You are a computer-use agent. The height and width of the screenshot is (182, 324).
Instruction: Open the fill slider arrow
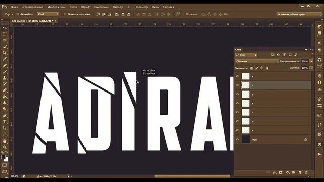(311, 68)
